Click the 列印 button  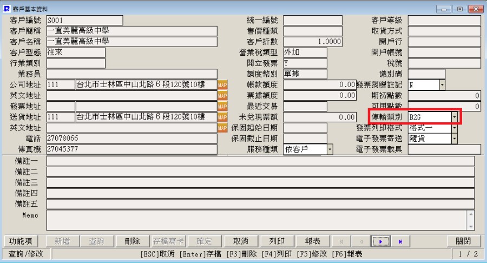pos(277,241)
